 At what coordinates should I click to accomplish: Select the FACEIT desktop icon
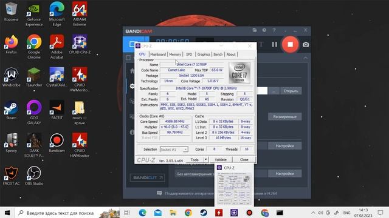click(x=57, y=110)
